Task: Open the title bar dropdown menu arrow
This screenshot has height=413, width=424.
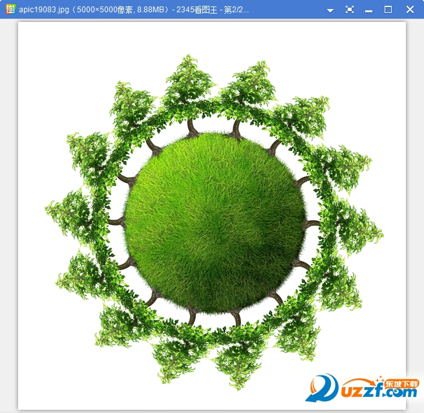Action: coord(330,10)
